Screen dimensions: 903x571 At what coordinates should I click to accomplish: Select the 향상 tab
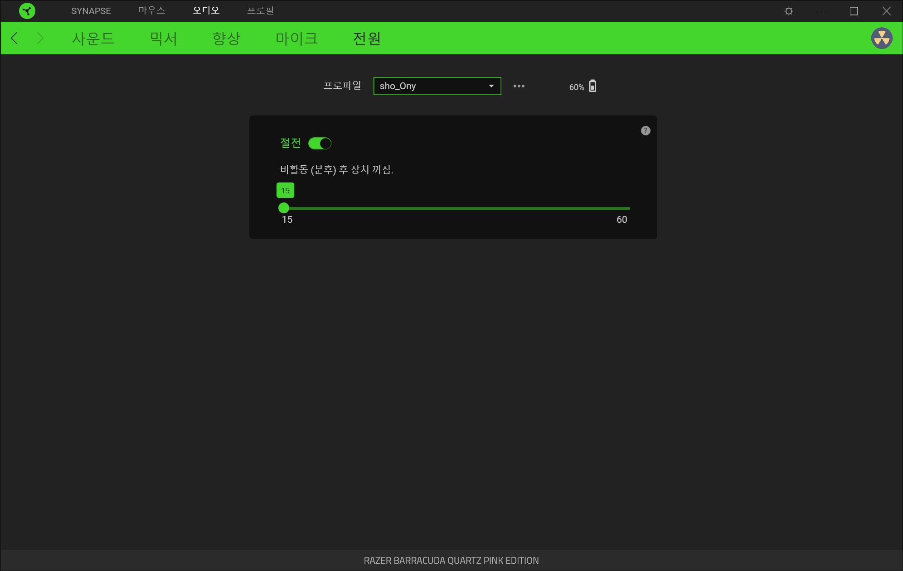226,38
